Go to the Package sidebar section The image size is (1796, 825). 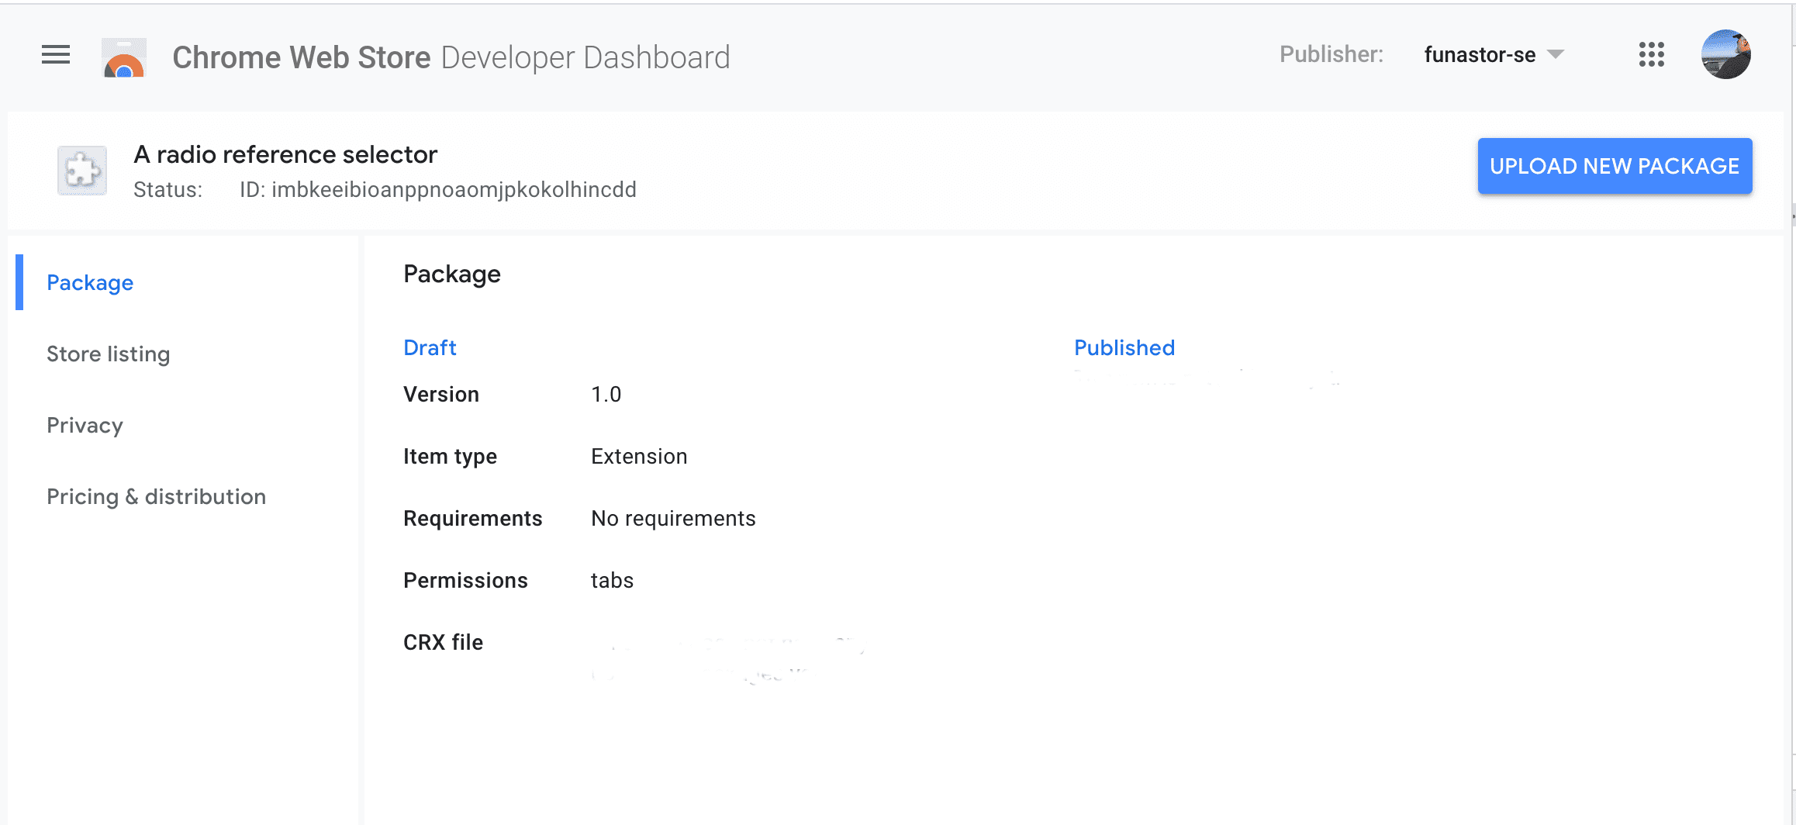pyautogui.click(x=90, y=282)
